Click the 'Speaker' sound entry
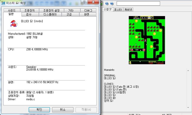This screenshot has height=115, width=192. (x=31, y=67)
